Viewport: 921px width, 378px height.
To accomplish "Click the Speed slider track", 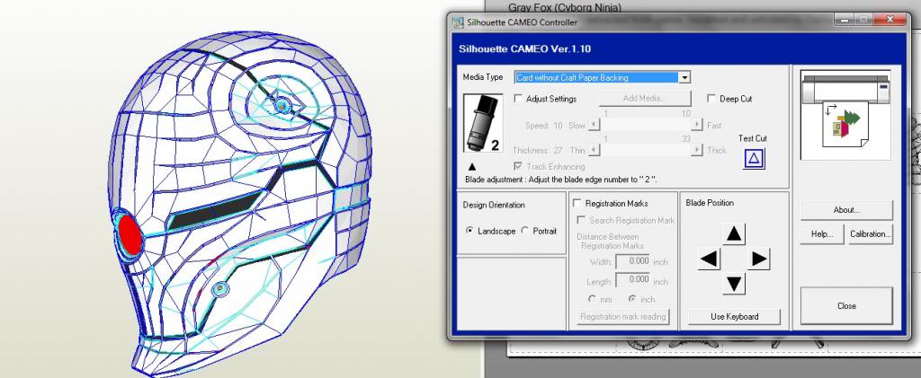I will pyautogui.click(x=645, y=125).
